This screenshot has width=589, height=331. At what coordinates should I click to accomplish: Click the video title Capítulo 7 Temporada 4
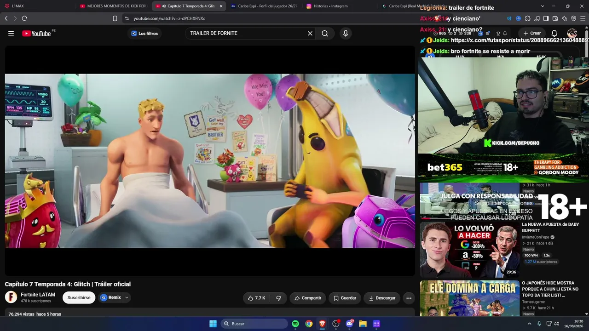coord(68,284)
